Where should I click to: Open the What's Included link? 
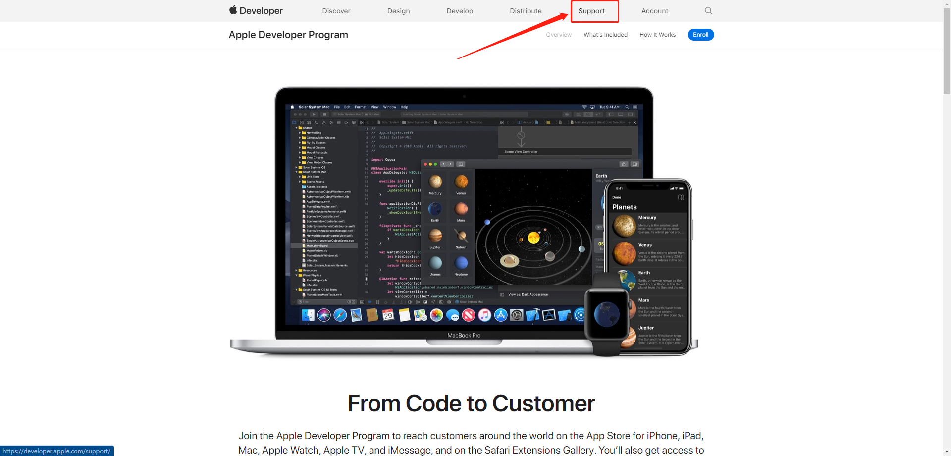[x=606, y=35]
